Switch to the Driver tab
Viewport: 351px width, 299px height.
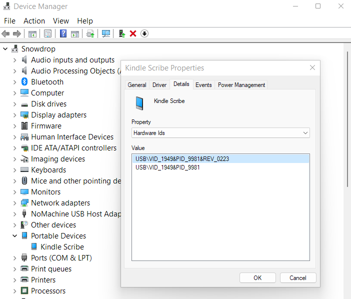[159, 85]
